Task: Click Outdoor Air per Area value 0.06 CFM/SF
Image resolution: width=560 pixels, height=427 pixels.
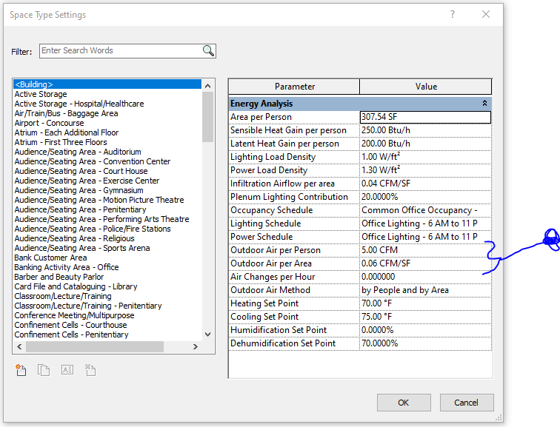Action: pyautogui.click(x=425, y=263)
